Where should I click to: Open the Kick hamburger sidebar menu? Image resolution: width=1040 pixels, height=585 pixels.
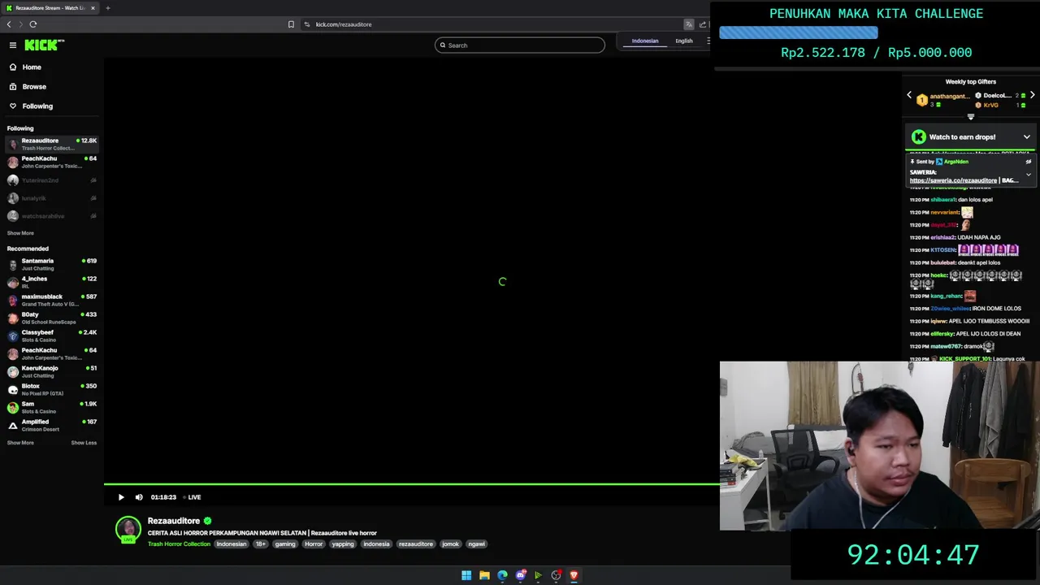pyautogui.click(x=13, y=45)
